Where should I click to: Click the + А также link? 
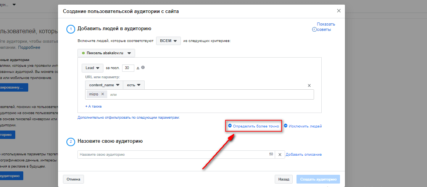pyautogui.click(x=93, y=106)
